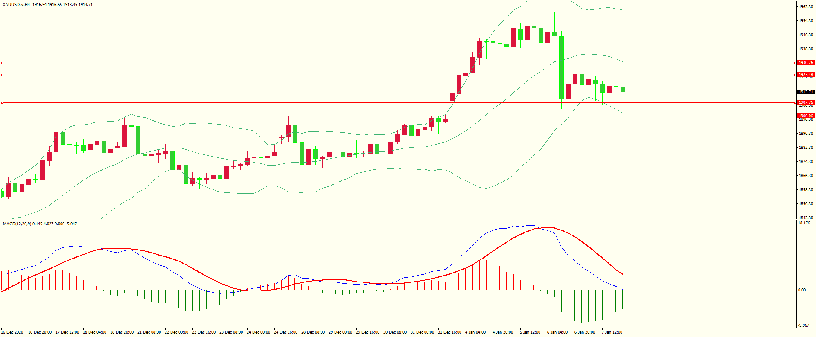Click the left handle of the 1923.48 line

tap(2, 75)
